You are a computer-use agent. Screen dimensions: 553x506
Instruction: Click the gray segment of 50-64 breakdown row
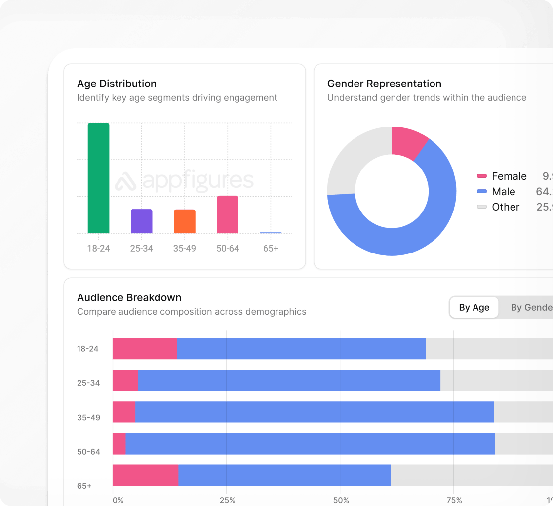(x=524, y=444)
